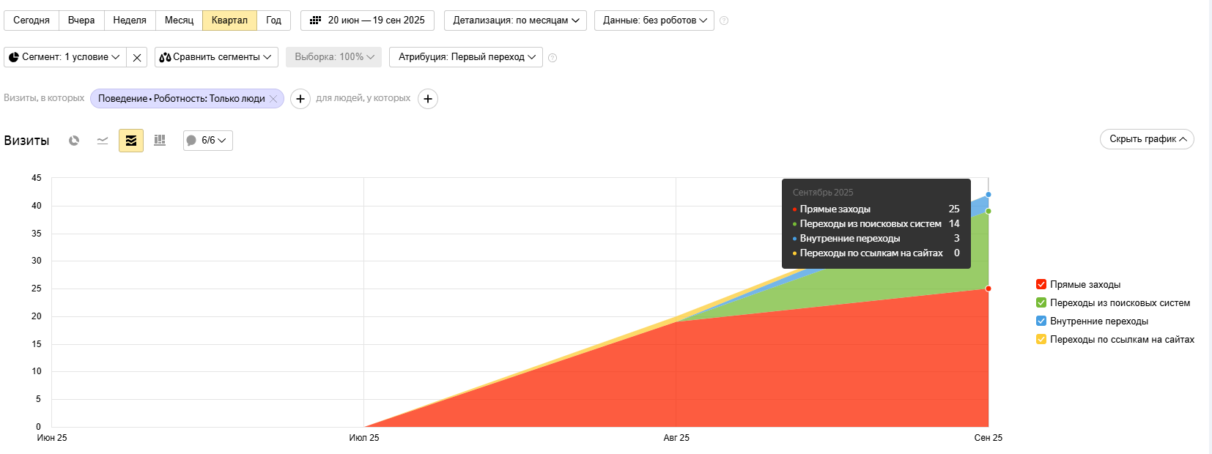1212x454 pixels.
Task: Select the Месяц period tab
Action: tap(179, 21)
